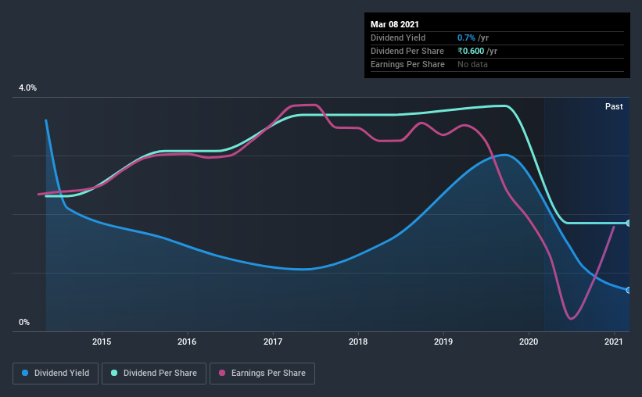Click the 2019 x-axis label

click(x=443, y=342)
